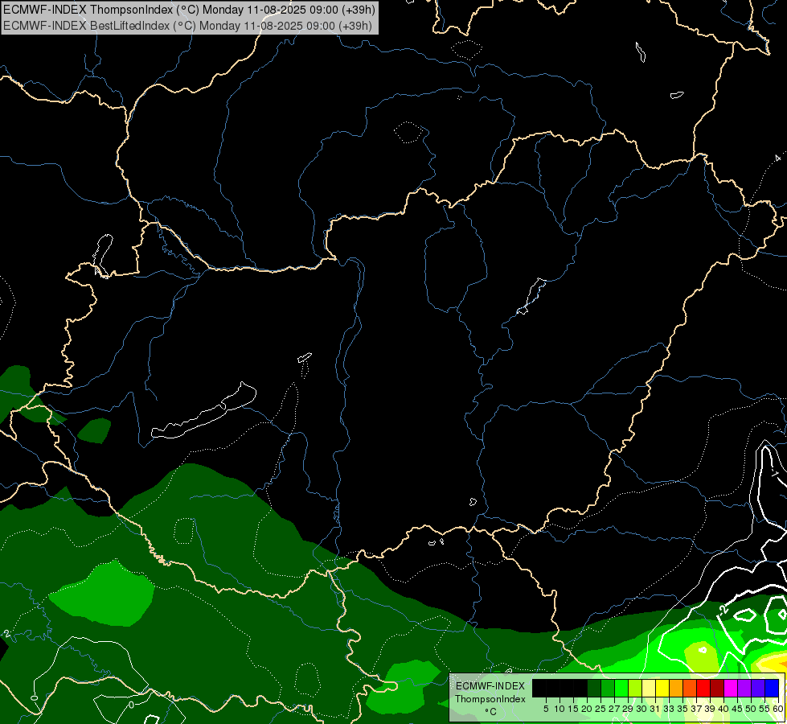Screen dimensions: 787x724
Task: Choose the bright red 37–39 legend swatch
Action: pyautogui.click(x=703, y=688)
